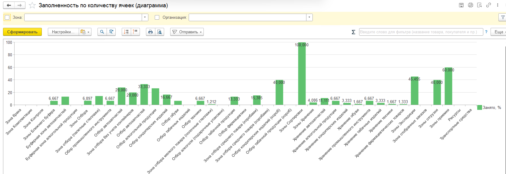Click the filter funnel icon on right
Screen dimensions: 506x174
502,18
